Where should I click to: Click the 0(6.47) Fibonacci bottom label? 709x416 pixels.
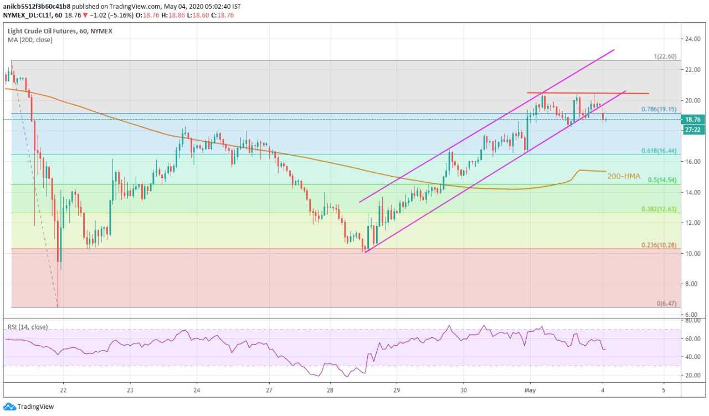tap(667, 304)
